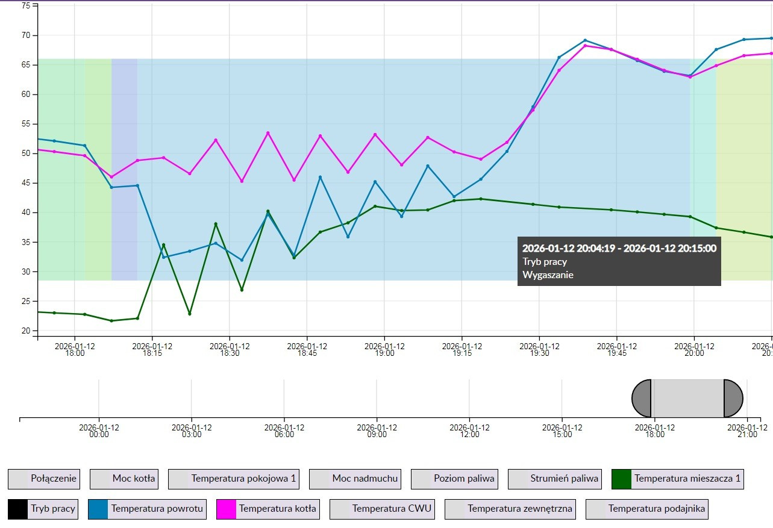Toggle the Połączenie series in legend

[44, 479]
